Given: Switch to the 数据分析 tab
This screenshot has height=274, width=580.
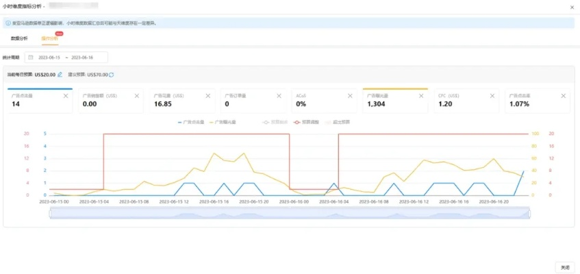Looking at the screenshot, I should (20, 38).
